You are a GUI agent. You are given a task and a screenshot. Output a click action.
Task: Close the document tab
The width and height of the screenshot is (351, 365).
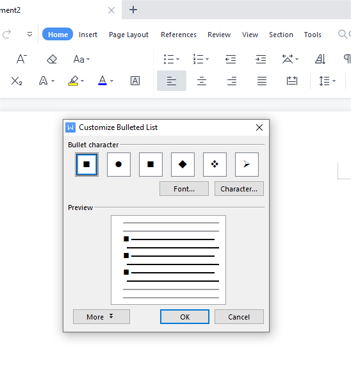coord(111,10)
